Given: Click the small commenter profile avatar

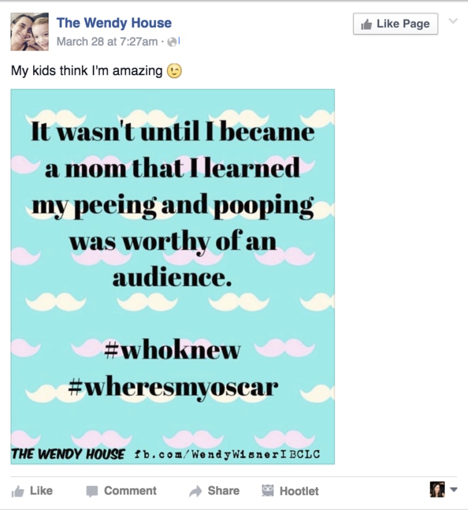Looking at the screenshot, I should point(437,489).
